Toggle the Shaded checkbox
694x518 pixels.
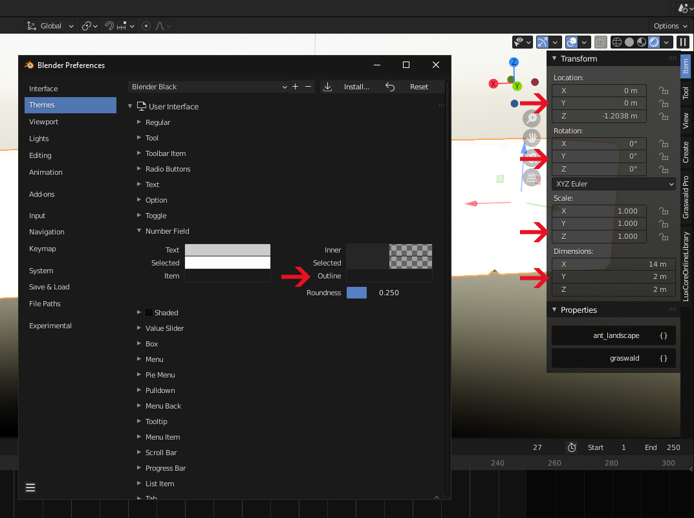pos(149,312)
